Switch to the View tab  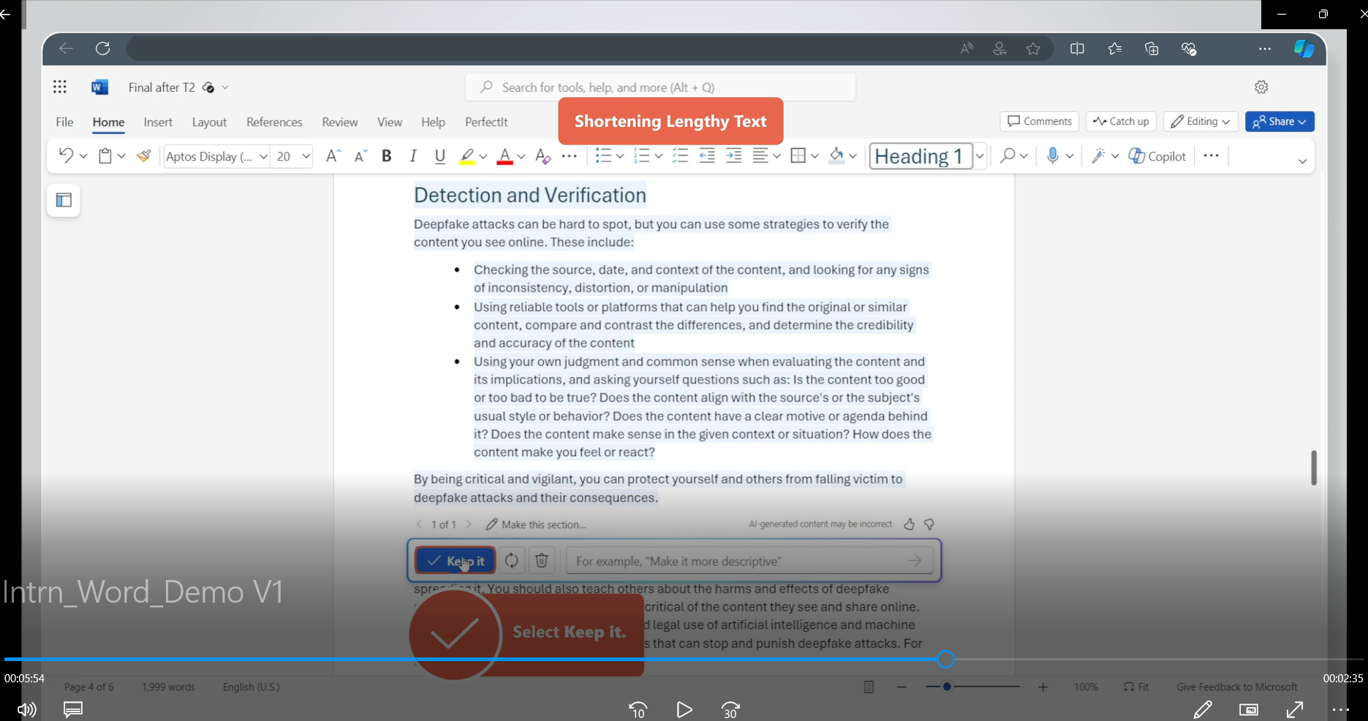(390, 122)
